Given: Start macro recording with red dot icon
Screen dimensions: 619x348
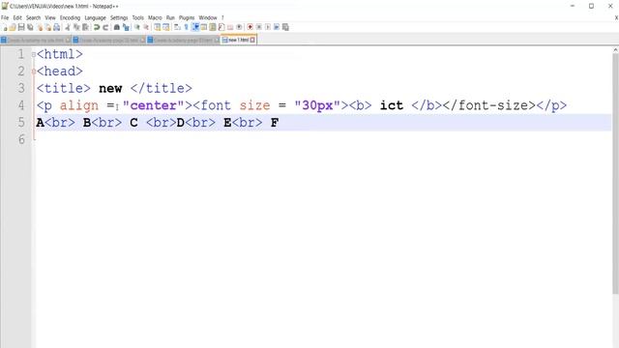Looking at the screenshot, I should [250, 27].
